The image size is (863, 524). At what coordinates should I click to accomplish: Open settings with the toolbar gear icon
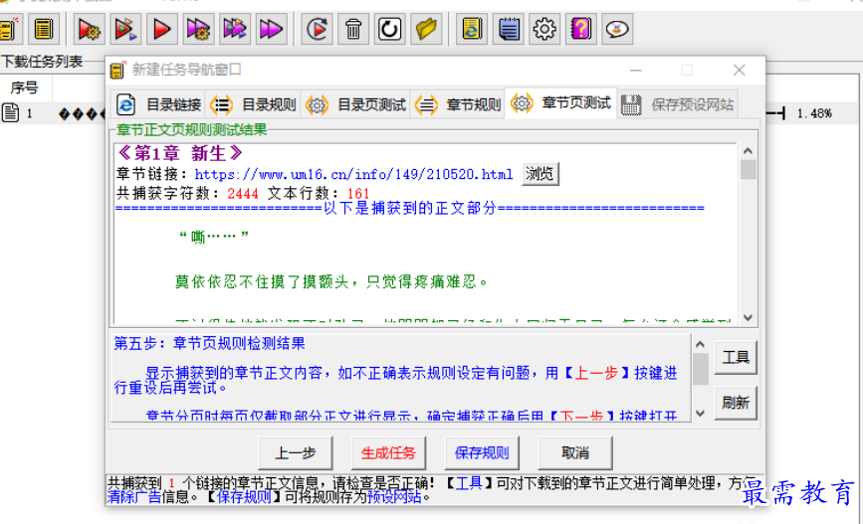pos(544,29)
